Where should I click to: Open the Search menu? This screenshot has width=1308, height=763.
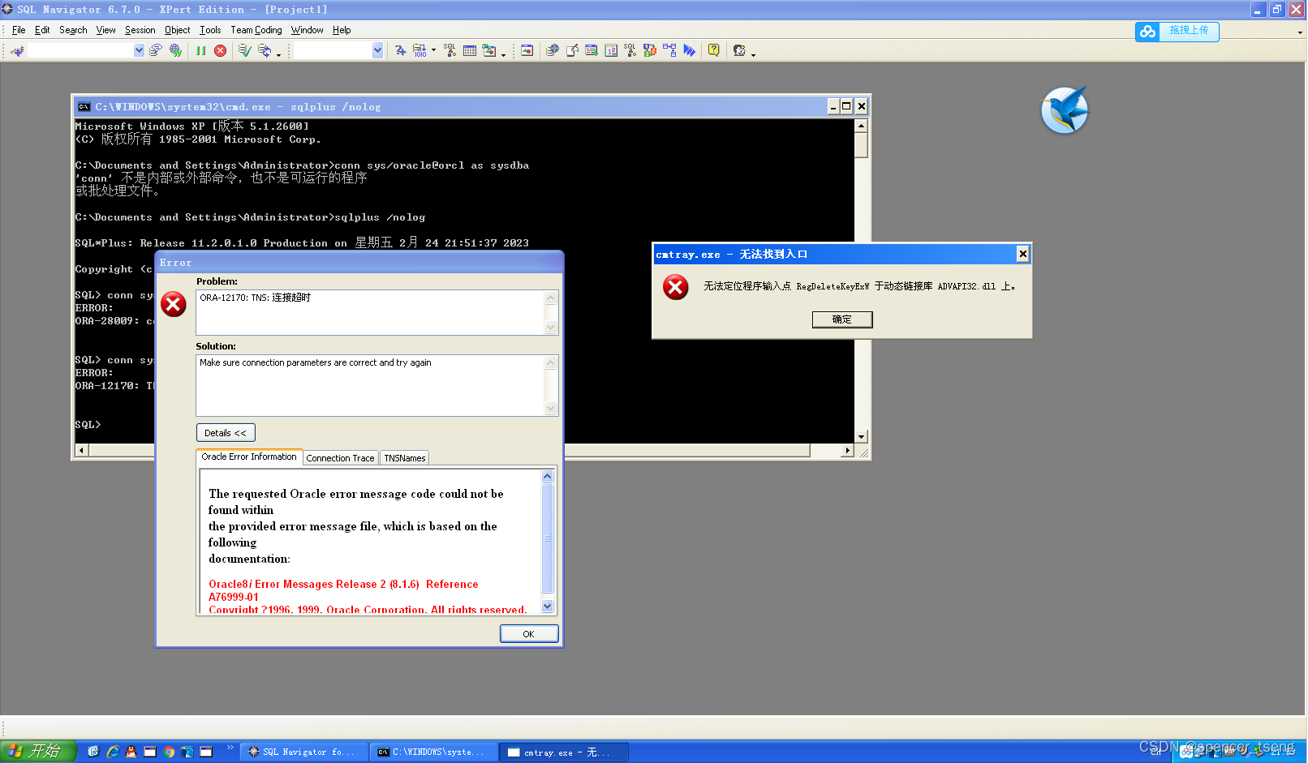click(x=73, y=30)
